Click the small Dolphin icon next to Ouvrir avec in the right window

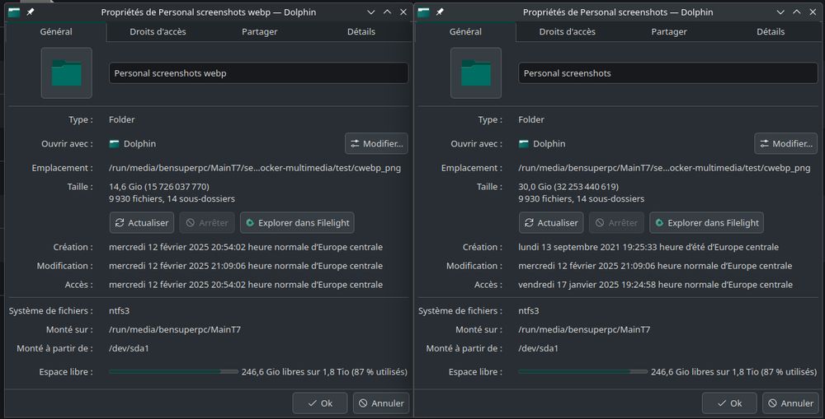point(524,143)
